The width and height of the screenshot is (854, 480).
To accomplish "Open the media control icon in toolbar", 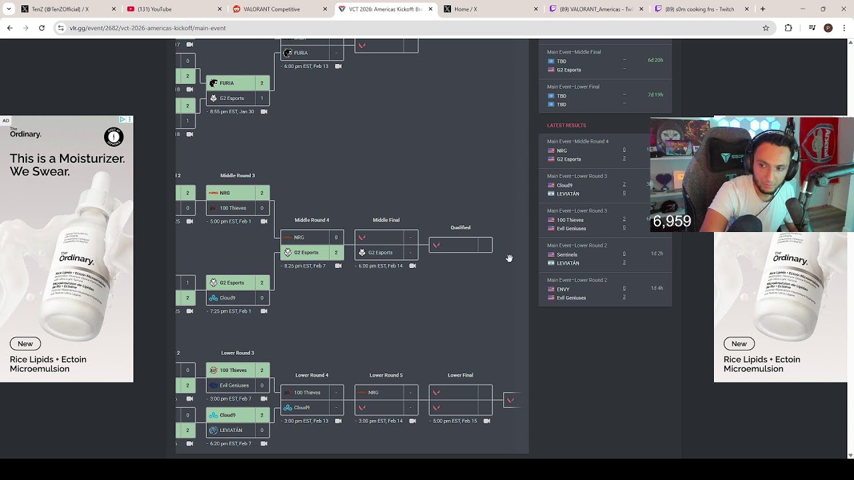I will 811,28.
